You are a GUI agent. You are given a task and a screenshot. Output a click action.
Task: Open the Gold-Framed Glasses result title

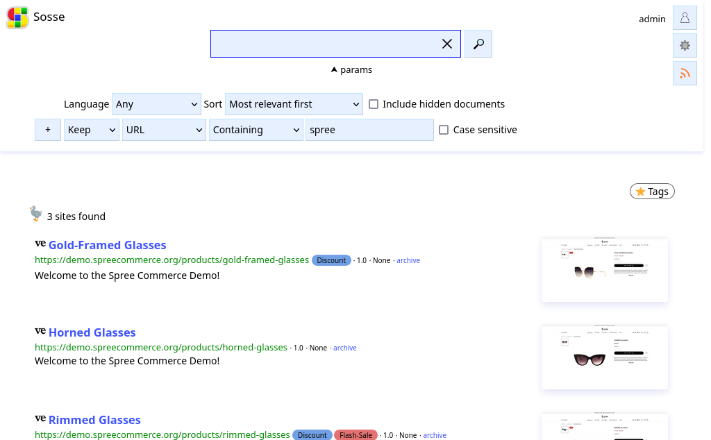point(108,245)
